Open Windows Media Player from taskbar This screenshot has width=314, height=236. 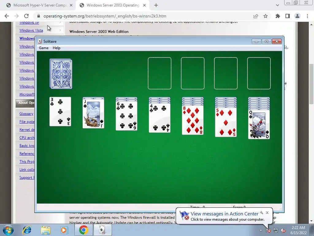[x=64, y=230]
